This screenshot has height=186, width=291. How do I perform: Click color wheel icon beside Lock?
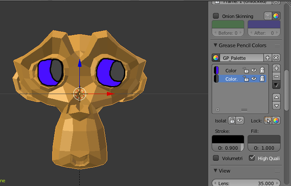(x=276, y=121)
